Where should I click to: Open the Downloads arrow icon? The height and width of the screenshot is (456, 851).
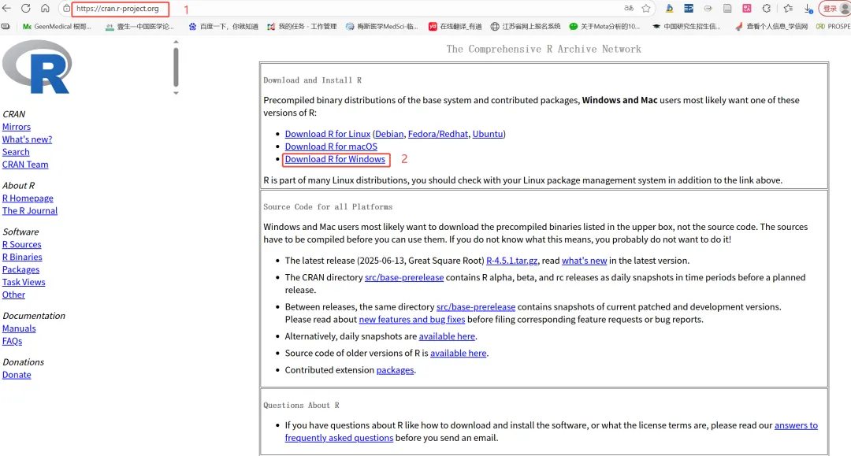[808, 8]
